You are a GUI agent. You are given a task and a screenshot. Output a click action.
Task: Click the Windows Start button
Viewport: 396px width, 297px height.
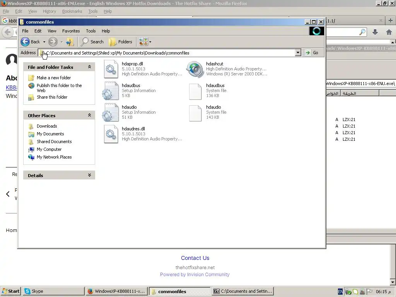(11, 291)
